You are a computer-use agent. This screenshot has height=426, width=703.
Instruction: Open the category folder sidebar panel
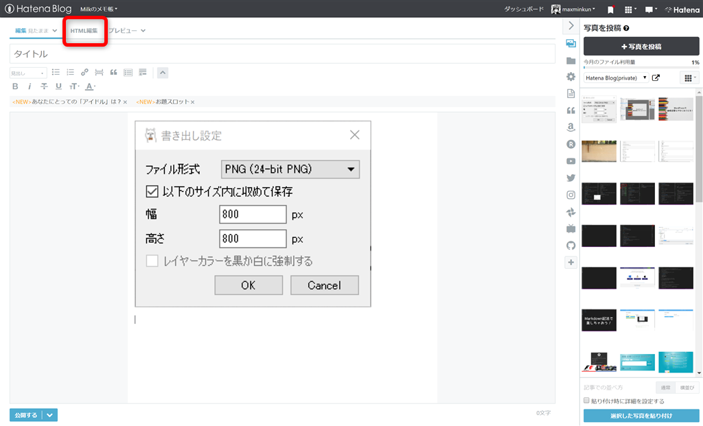click(x=571, y=60)
